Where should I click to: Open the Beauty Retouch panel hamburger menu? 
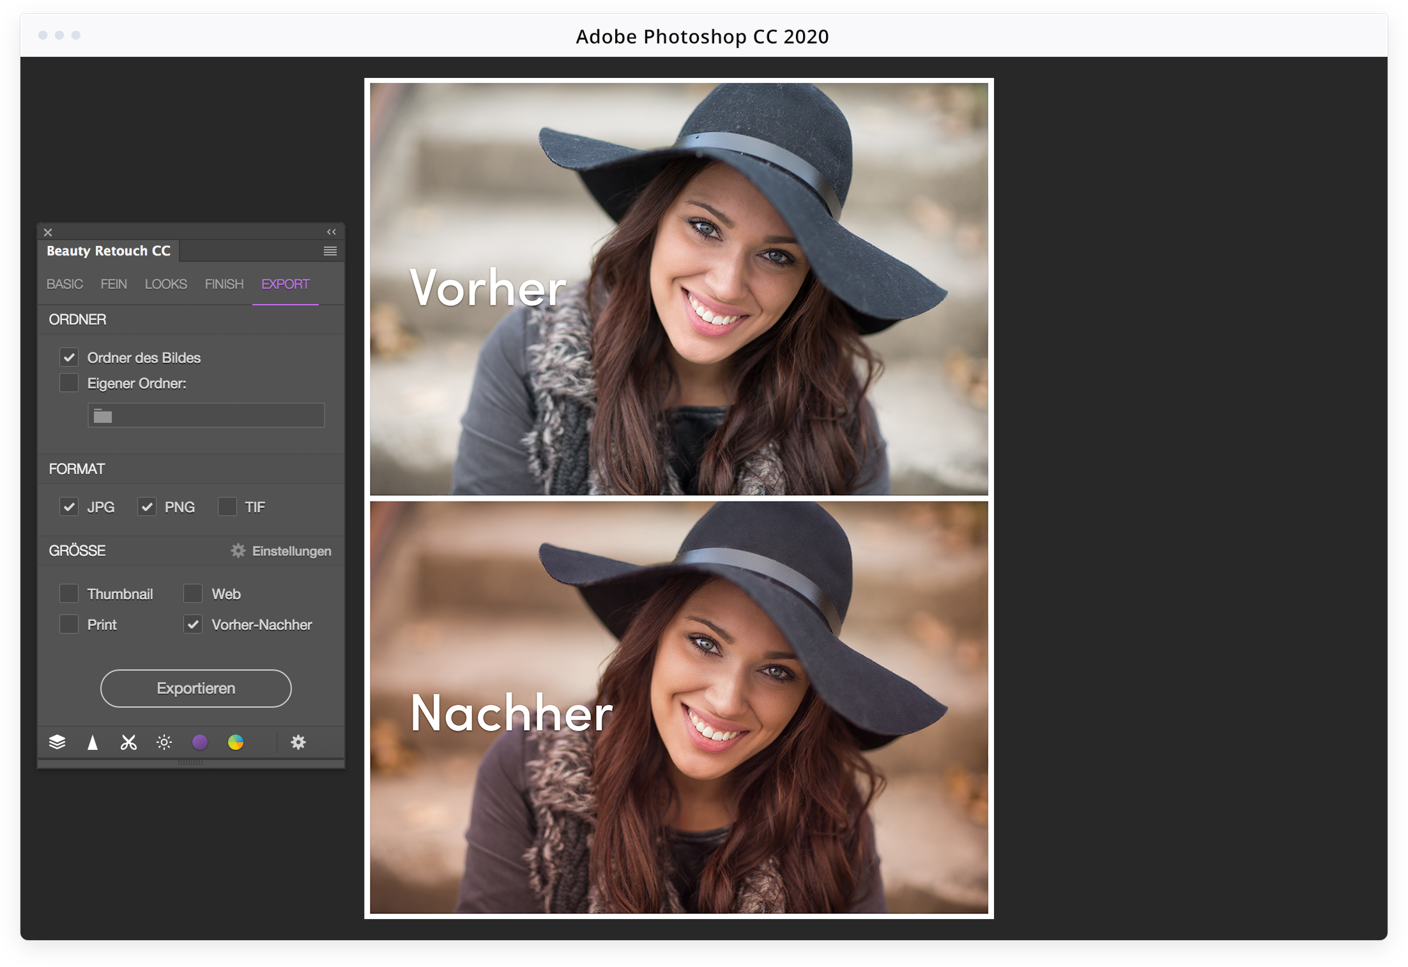(330, 251)
